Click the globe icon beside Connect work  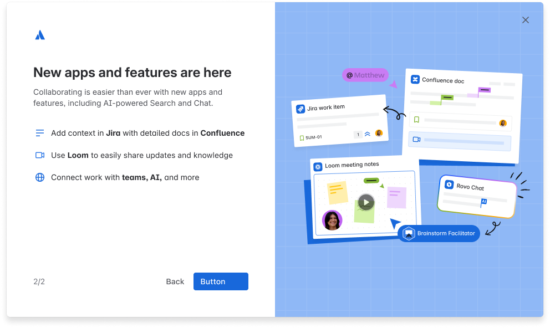point(40,177)
